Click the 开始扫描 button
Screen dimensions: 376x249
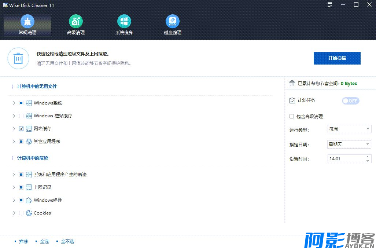click(337, 58)
